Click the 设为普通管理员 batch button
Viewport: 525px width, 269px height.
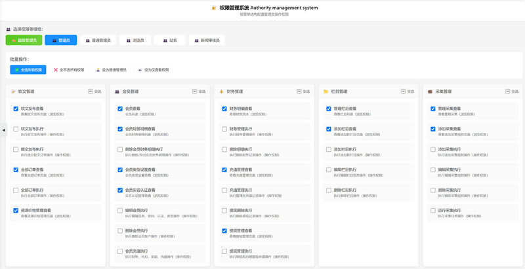click(111, 70)
